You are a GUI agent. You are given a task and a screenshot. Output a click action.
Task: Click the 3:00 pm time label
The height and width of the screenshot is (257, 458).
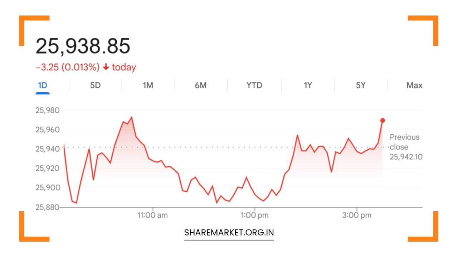[x=357, y=215]
